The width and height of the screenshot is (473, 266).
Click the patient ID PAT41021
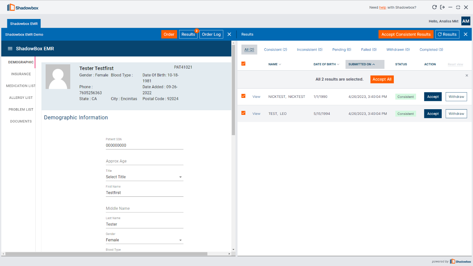183,67
